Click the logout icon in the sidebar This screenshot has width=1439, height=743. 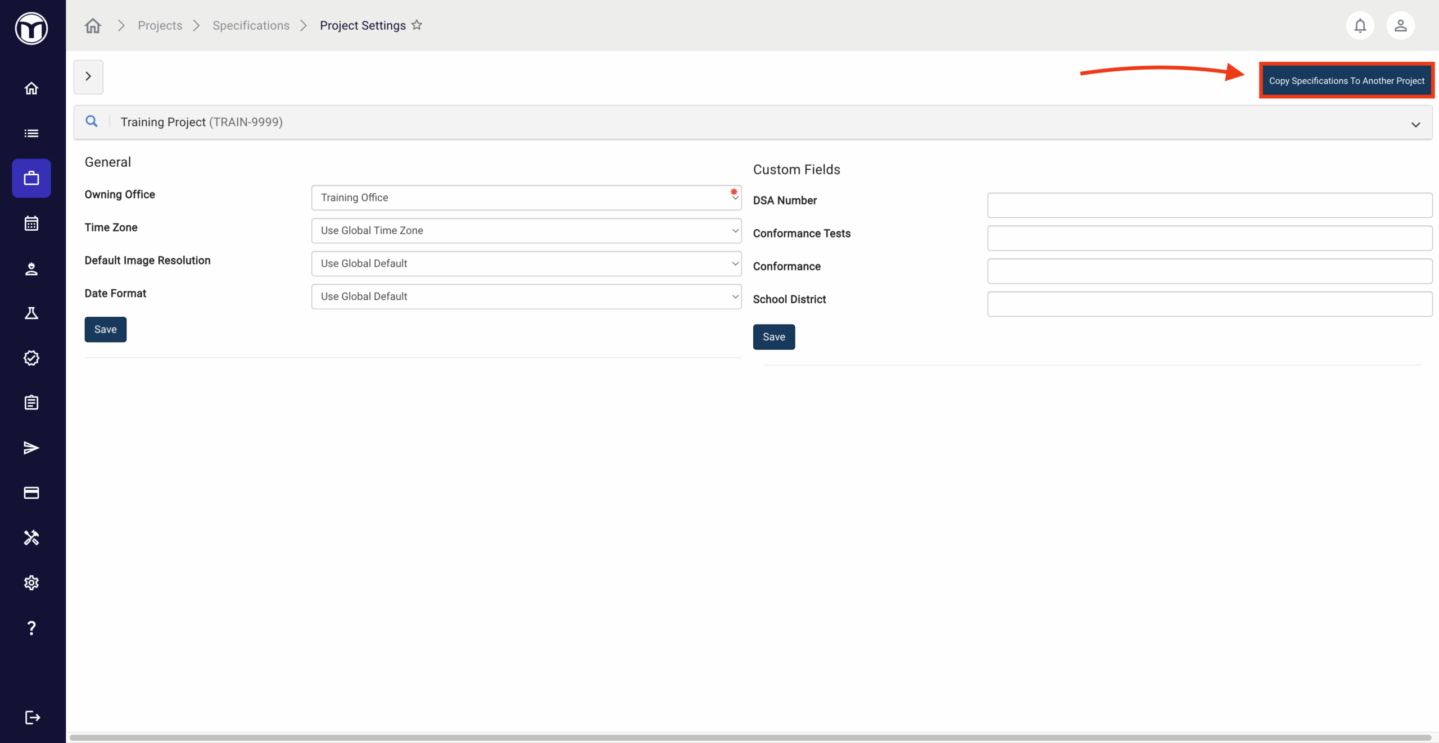tap(32, 717)
